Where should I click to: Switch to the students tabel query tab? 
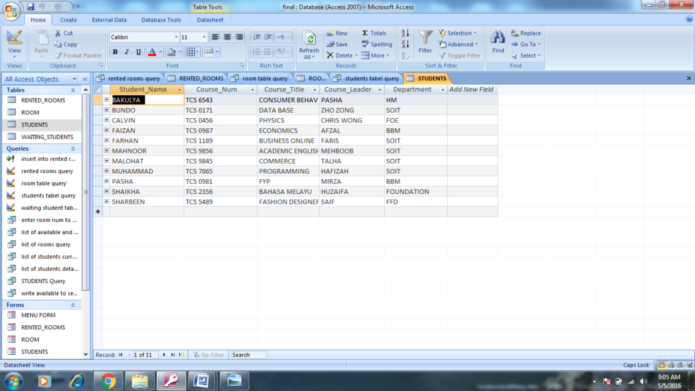coord(367,79)
